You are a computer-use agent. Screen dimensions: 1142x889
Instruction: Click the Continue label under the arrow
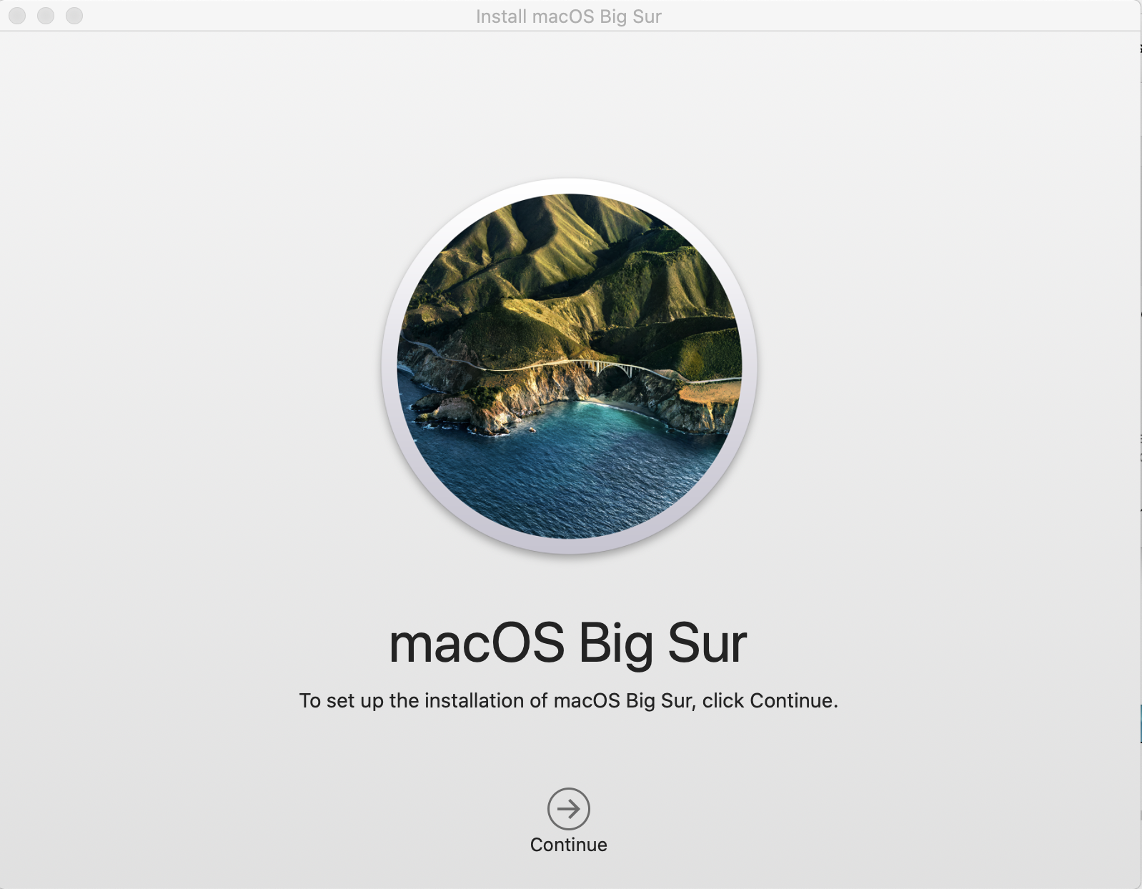coord(569,845)
